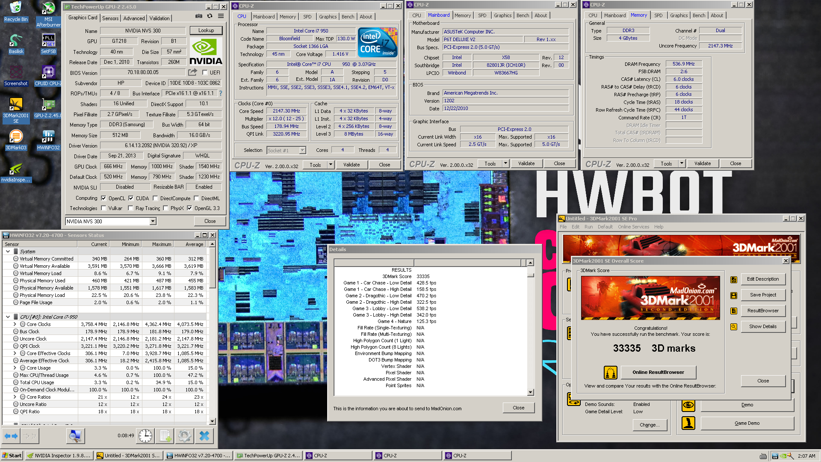Toggle the OpenGL 3.3 checkbox
This screenshot has height=462, width=821.
(189, 208)
